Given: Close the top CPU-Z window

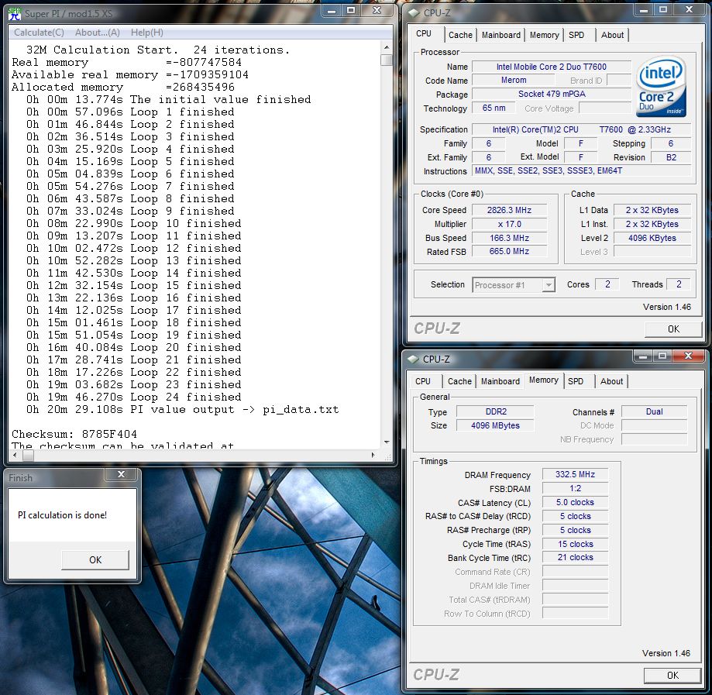Looking at the screenshot, I should point(689,10).
